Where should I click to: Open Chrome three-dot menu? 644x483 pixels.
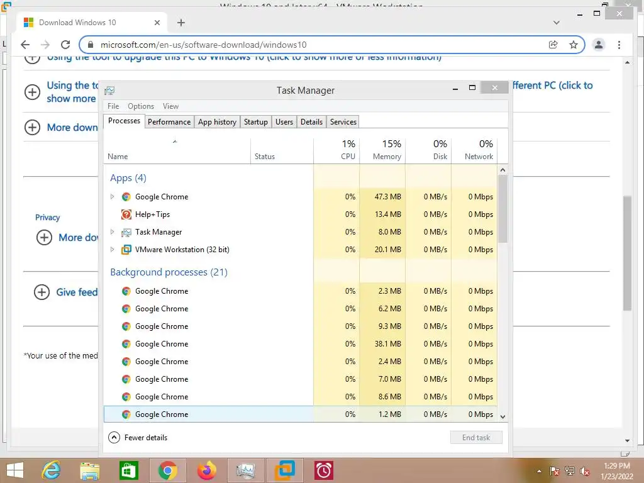pyautogui.click(x=619, y=45)
